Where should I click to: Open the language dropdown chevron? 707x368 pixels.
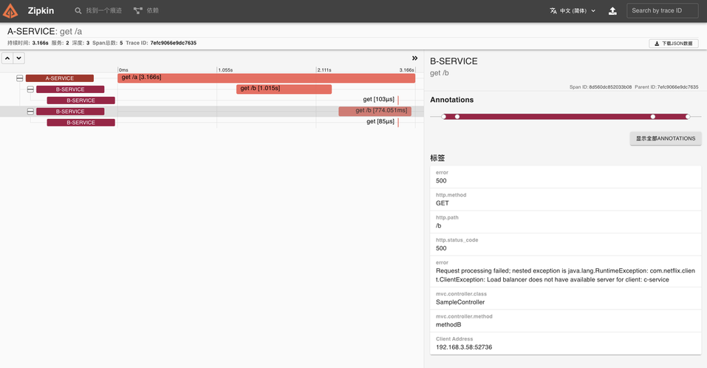click(x=593, y=11)
